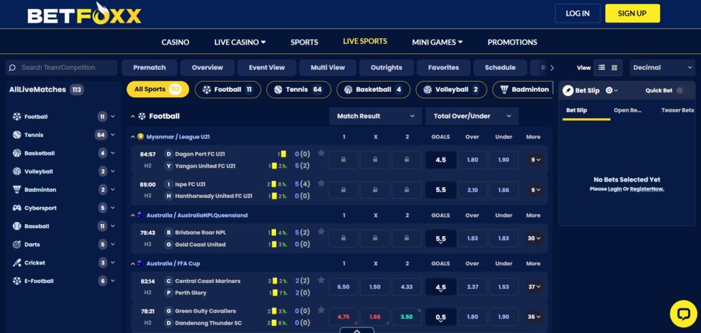Switch to the Open Bets tab
Viewport: 701px width, 333px height.
(627, 110)
